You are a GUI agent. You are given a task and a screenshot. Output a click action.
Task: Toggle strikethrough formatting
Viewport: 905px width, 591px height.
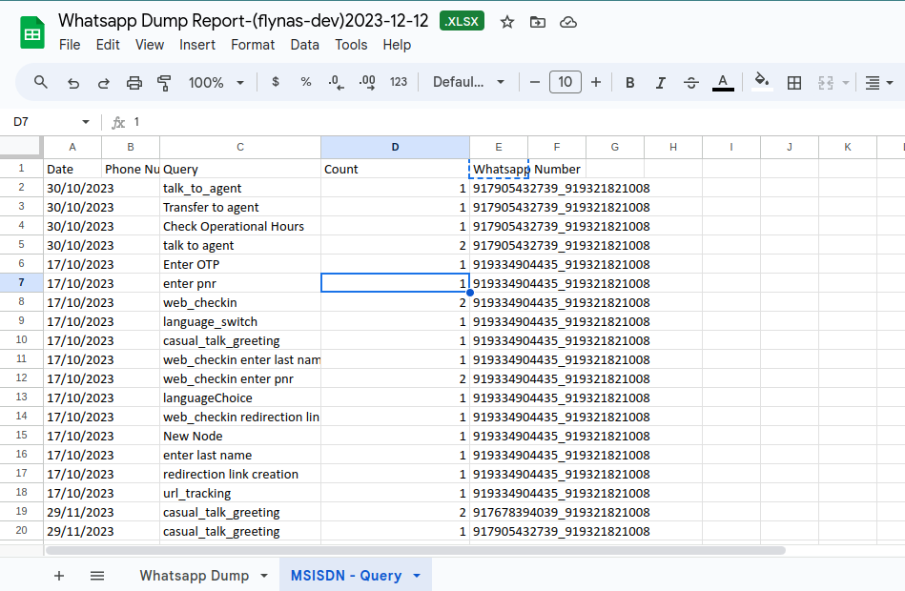click(x=691, y=83)
